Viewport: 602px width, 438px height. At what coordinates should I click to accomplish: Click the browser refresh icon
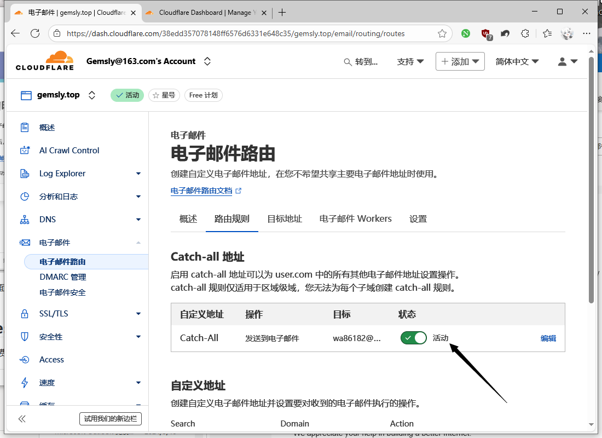click(x=35, y=33)
